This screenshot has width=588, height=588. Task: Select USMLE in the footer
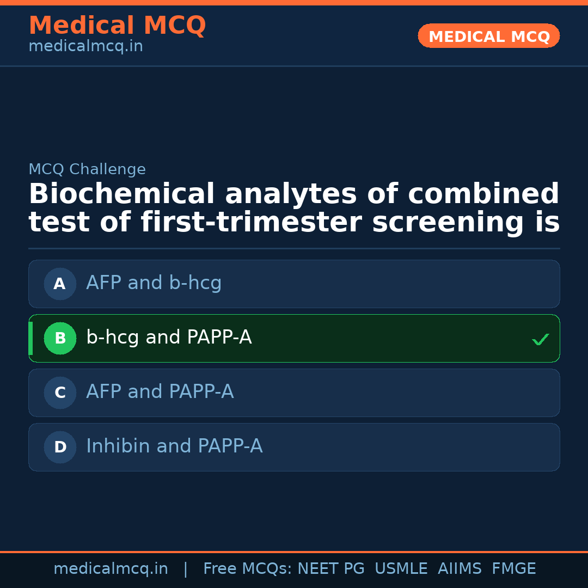tap(401, 569)
